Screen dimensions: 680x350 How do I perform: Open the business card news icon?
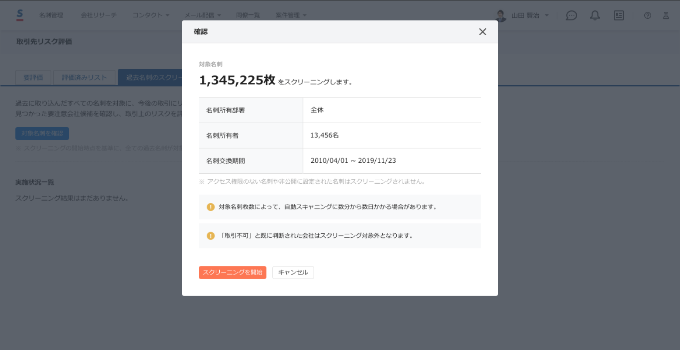pyautogui.click(x=619, y=15)
